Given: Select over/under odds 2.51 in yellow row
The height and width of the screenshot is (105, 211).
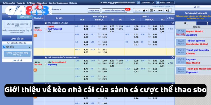Looking at the screenshot, I should (104, 50).
